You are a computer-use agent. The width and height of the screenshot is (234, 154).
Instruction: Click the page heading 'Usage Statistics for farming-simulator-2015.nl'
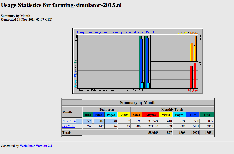coord(61,5)
